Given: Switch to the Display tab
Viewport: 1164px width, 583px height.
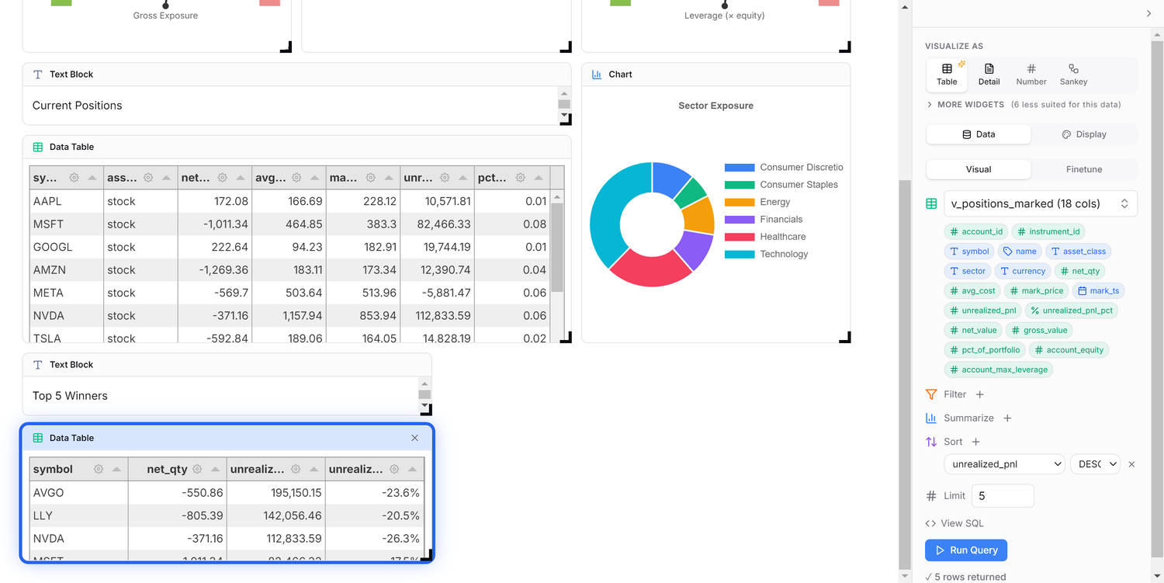Looking at the screenshot, I should (x=1084, y=134).
